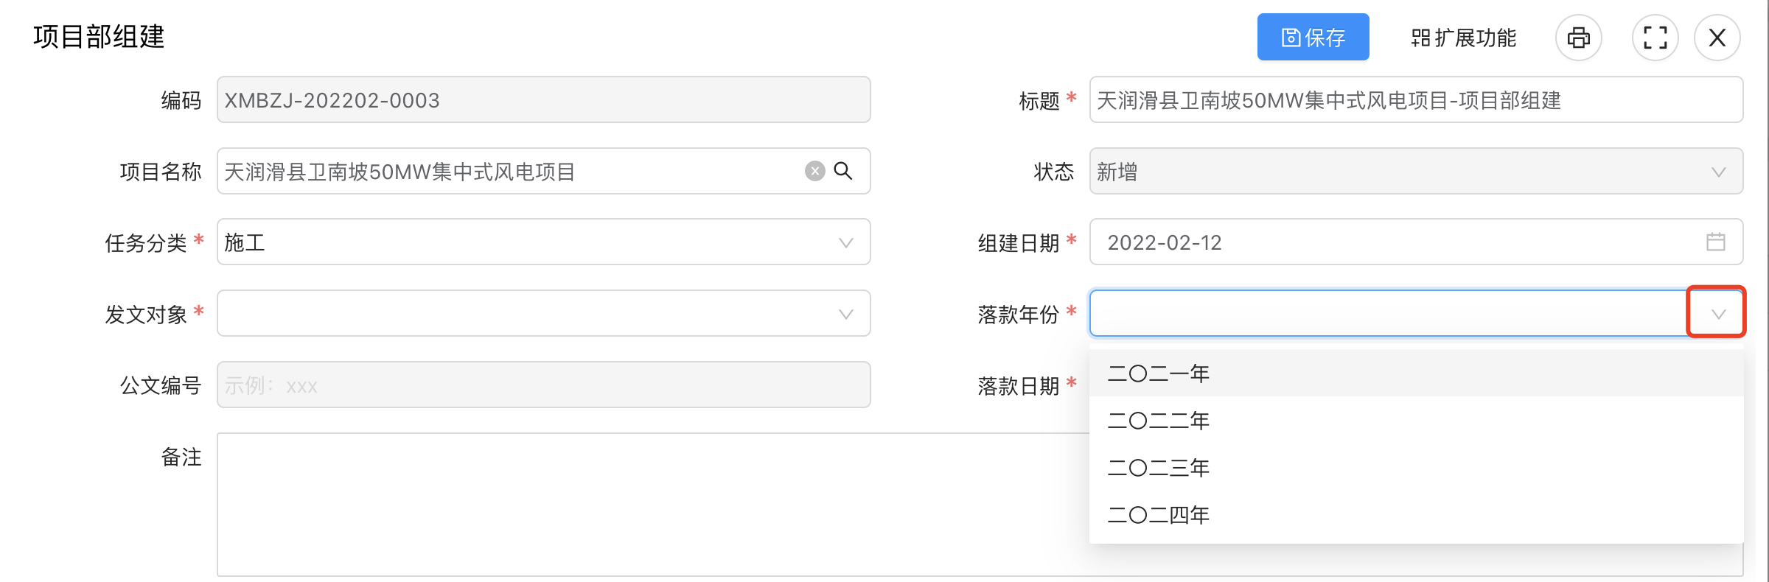Click the 任务分类 label

tap(146, 242)
